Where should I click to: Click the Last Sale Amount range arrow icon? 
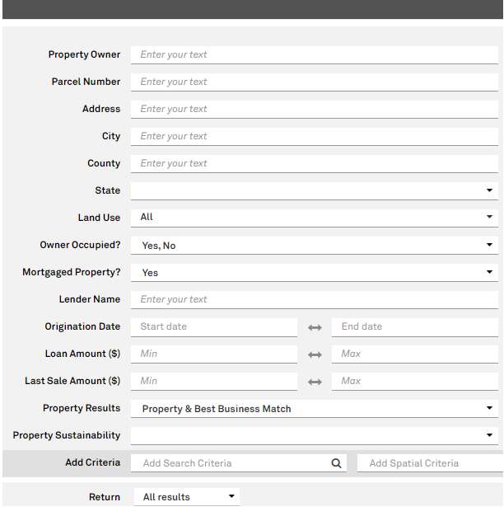[315, 382]
